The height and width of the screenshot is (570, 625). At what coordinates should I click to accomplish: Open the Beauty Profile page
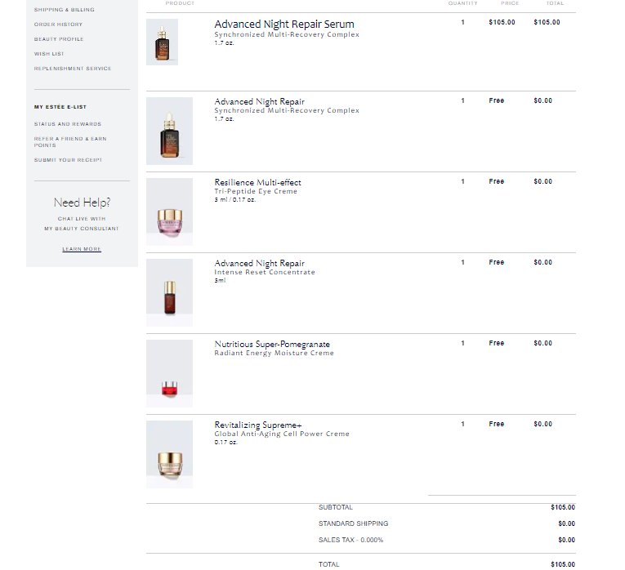[59, 39]
